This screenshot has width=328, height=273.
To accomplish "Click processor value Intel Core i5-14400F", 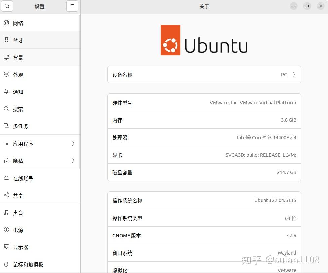I will click(266, 138).
